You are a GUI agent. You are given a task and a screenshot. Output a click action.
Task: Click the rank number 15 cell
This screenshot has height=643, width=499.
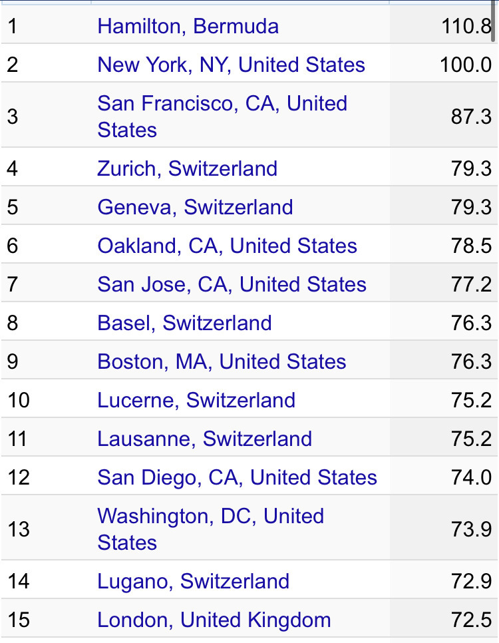19,620
